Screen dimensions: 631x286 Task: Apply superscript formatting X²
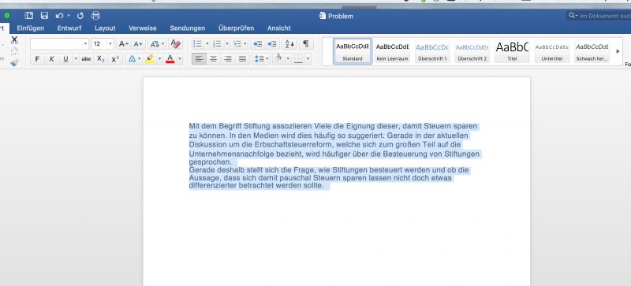pyautogui.click(x=115, y=59)
